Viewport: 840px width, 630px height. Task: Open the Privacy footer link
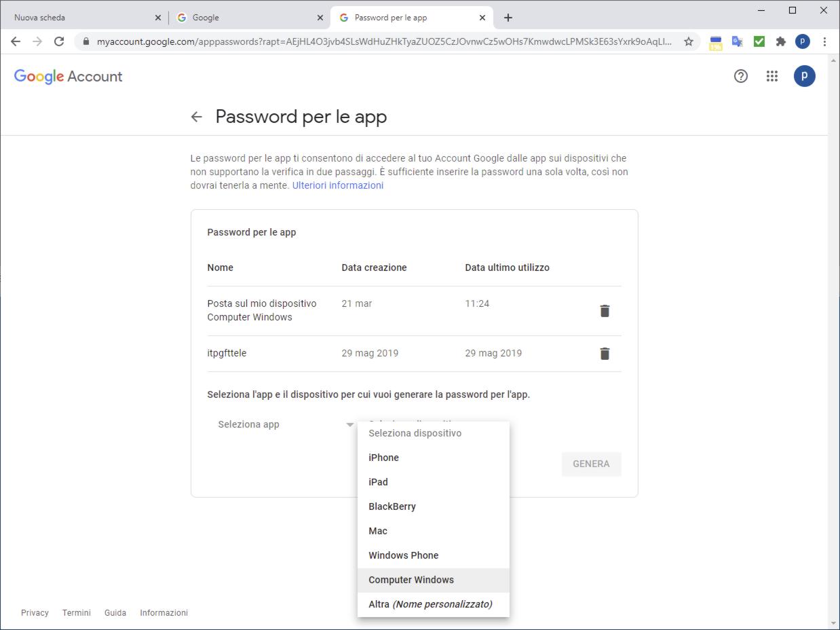[x=35, y=612]
